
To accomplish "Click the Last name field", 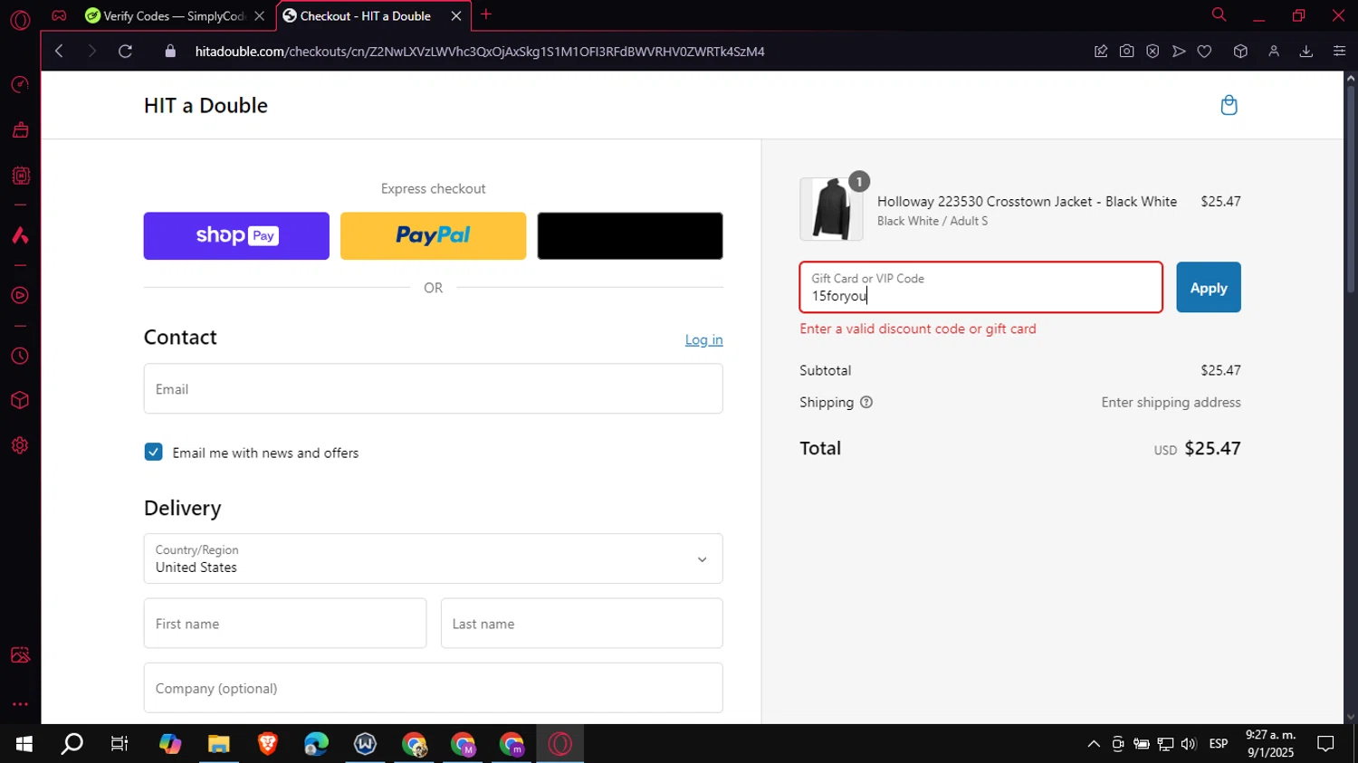I will coord(581,624).
